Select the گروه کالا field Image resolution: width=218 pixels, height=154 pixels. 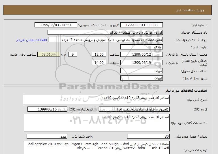(x=134, y=109)
